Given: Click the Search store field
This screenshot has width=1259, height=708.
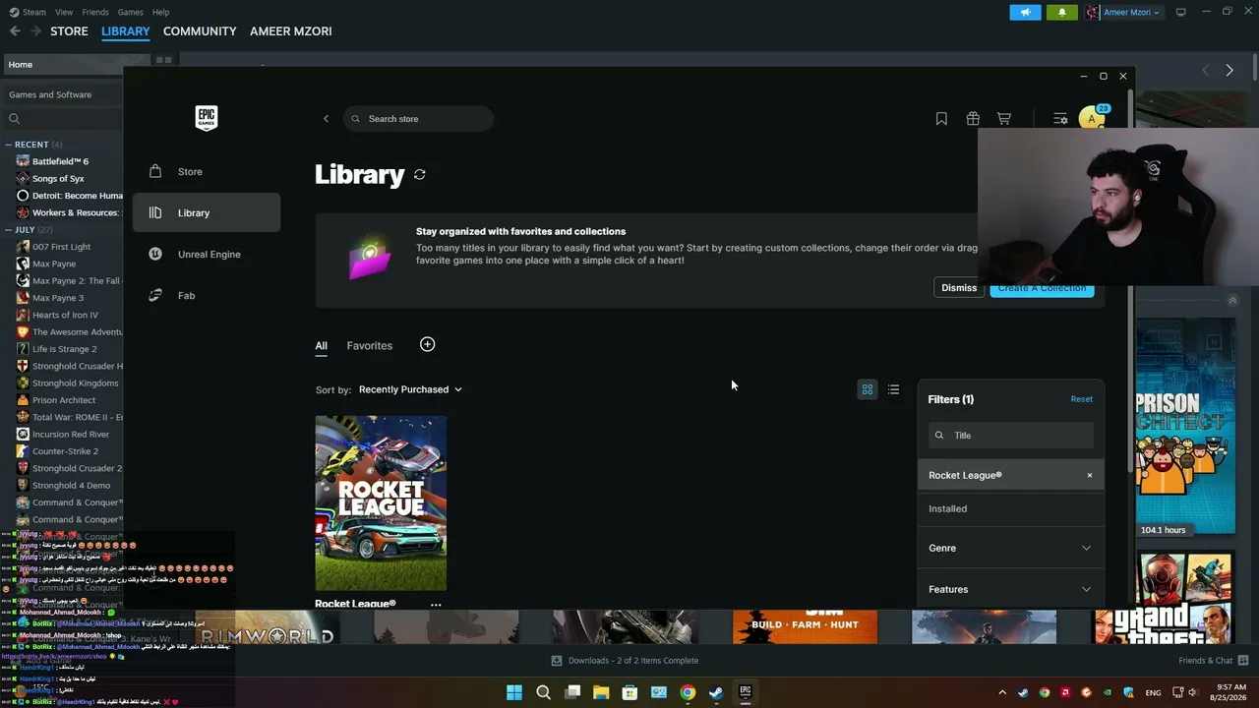Looking at the screenshot, I should [x=418, y=119].
